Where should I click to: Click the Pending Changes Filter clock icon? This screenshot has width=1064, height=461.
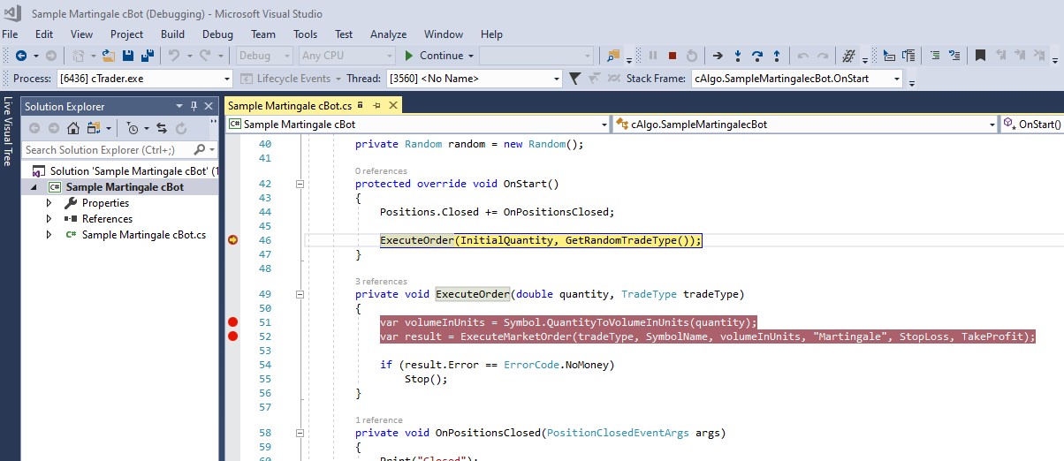tap(132, 128)
